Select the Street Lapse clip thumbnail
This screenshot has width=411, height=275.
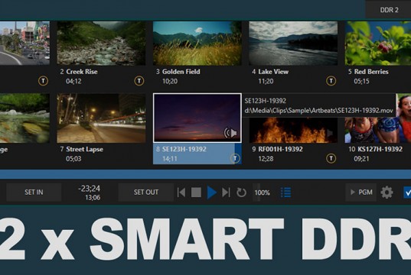101,118
